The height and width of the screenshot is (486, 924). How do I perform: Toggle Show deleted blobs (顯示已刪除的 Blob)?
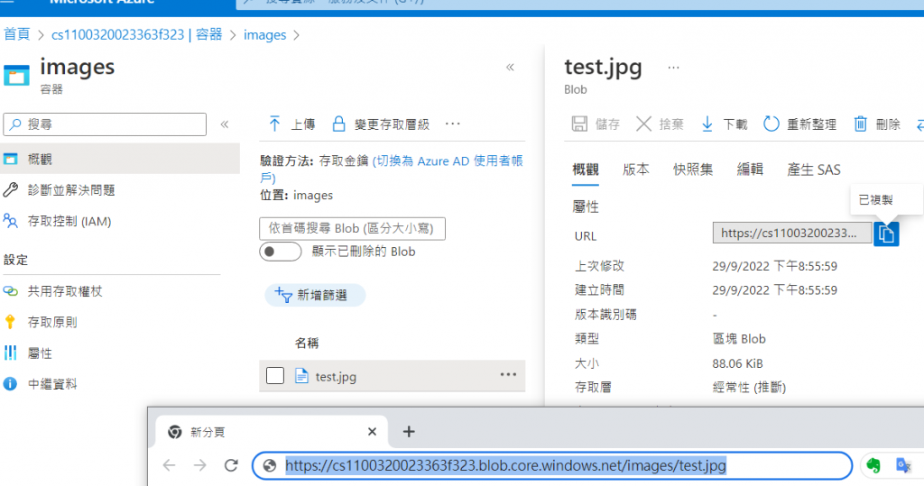tap(280, 252)
